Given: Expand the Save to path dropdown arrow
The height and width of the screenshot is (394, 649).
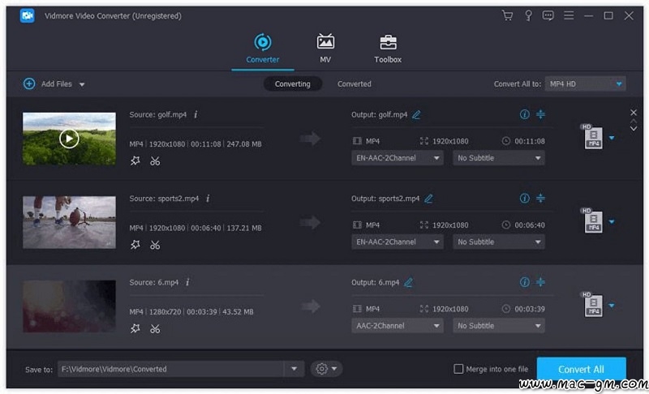Looking at the screenshot, I should click(294, 369).
